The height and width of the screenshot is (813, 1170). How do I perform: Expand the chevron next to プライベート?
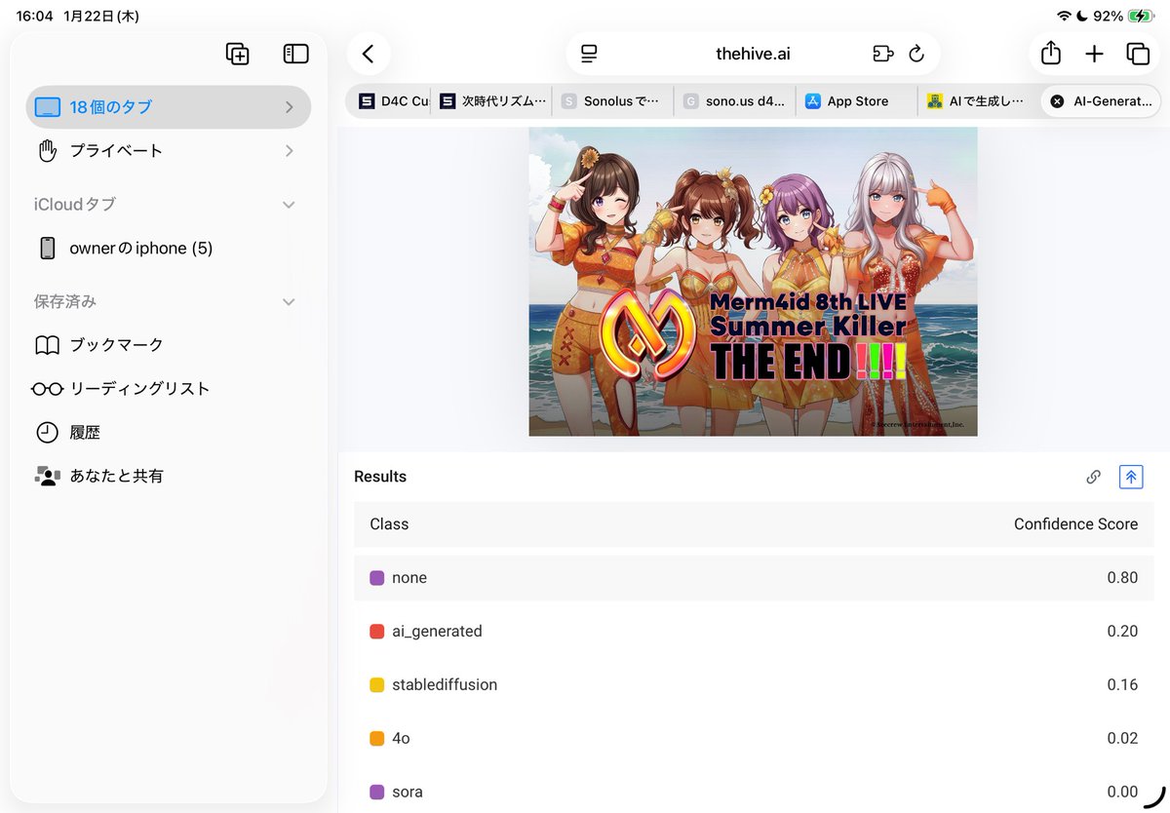point(290,151)
